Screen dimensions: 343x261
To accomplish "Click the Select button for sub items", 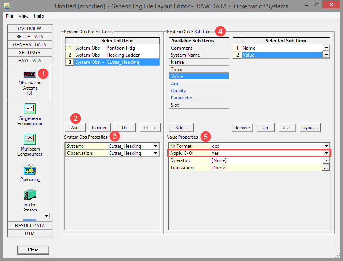I will click(x=181, y=128).
